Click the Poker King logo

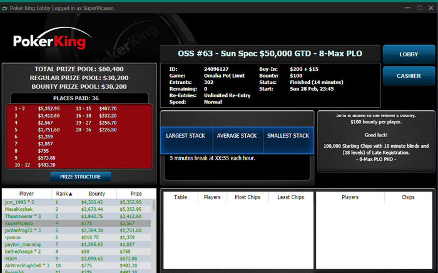tap(53, 39)
